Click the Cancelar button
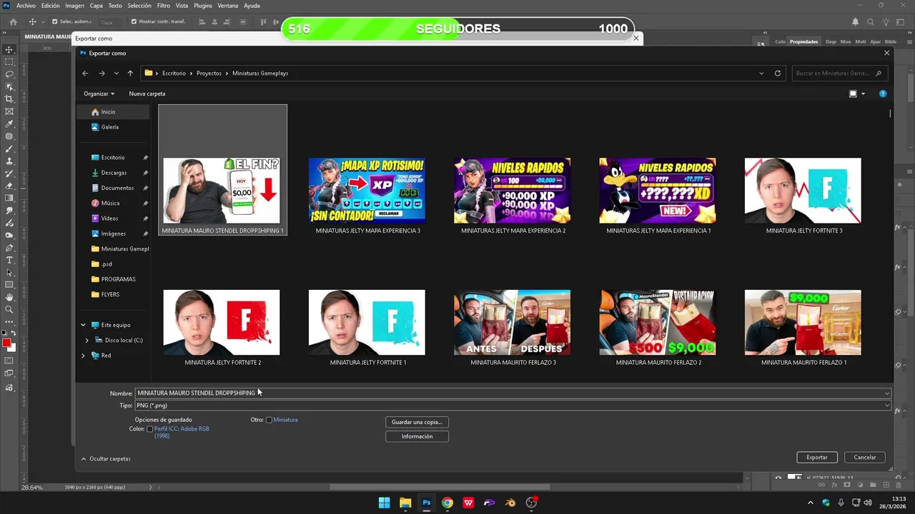915x514 pixels. pyautogui.click(x=865, y=457)
